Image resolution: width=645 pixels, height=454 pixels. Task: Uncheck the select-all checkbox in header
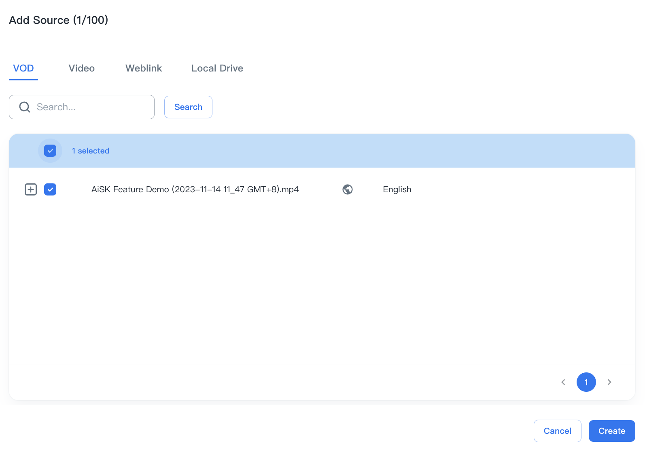click(x=50, y=151)
